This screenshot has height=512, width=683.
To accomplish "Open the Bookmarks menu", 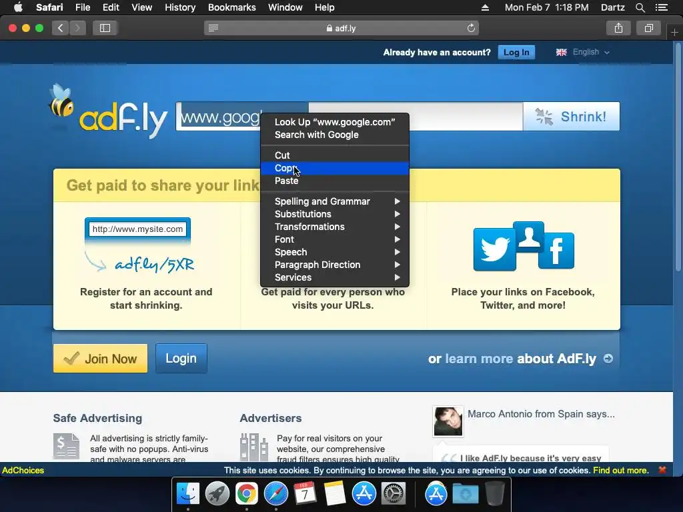I will pyautogui.click(x=231, y=7).
